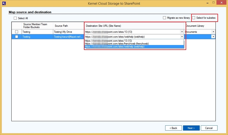Go back with the Back button
The image size is (228, 135).
[x=173, y=128]
